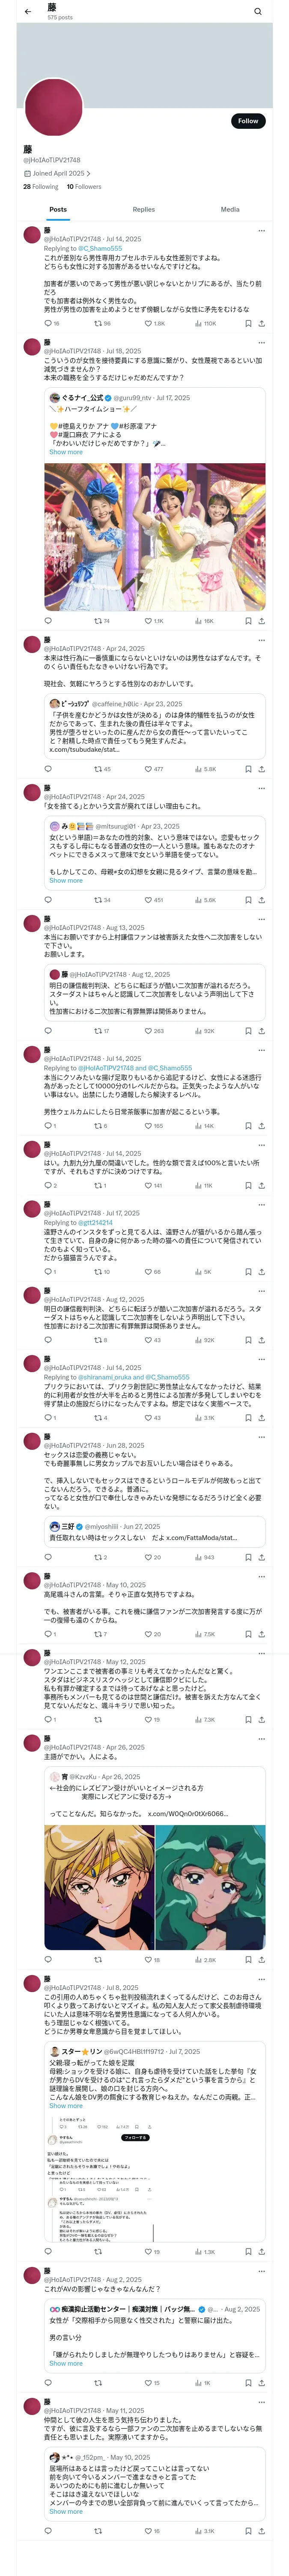Open the 28 Following list

41,186
